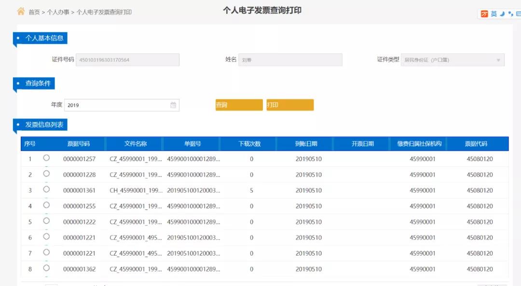Select radio button for invoice row 1
The height and width of the screenshot is (286, 521).
click(x=46, y=158)
